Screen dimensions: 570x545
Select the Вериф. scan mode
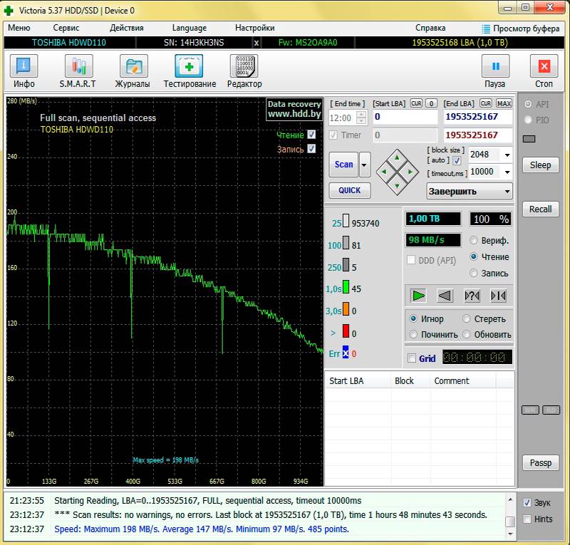pyautogui.click(x=474, y=240)
